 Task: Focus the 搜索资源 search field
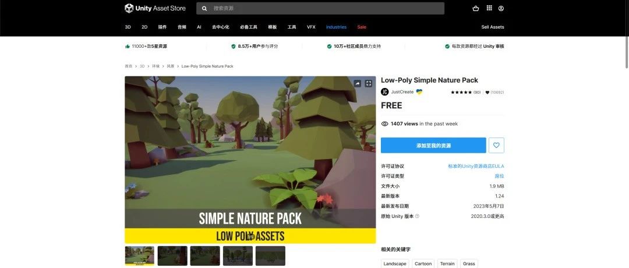[320, 8]
